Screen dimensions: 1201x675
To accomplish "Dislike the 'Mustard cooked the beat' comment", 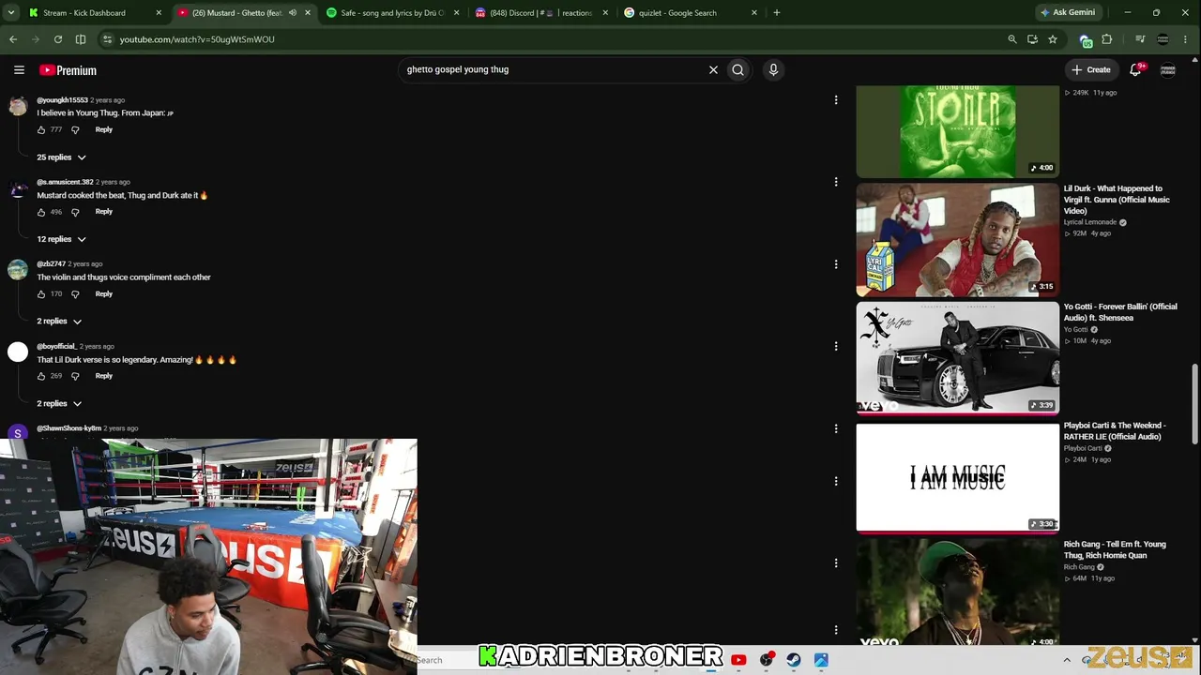I will 75,212.
